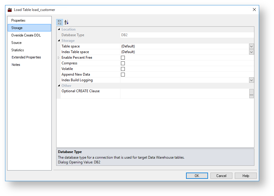This screenshot has width=274, height=196.
Task: Toggle the Volatile checkbox
Action: point(123,69)
